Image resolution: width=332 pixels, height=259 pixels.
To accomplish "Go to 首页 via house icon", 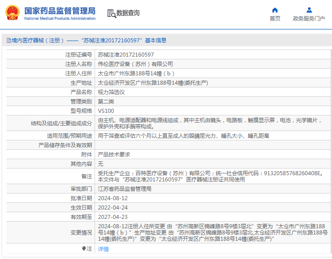I will 275,10.
